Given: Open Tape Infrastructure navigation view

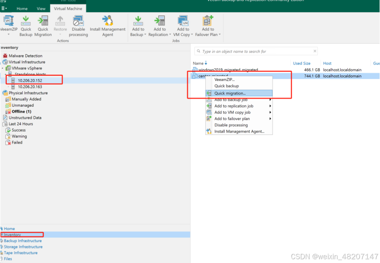Looking at the screenshot, I should click(21, 253).
